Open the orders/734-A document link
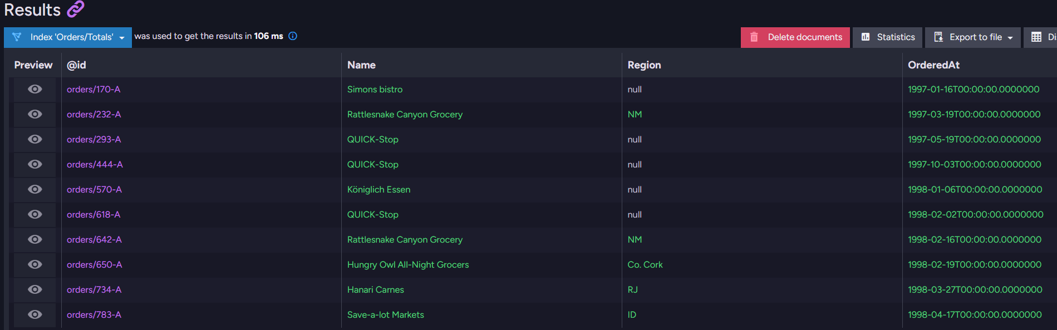1057x330 pixels. pyautogui.click(x=94, y=290)
